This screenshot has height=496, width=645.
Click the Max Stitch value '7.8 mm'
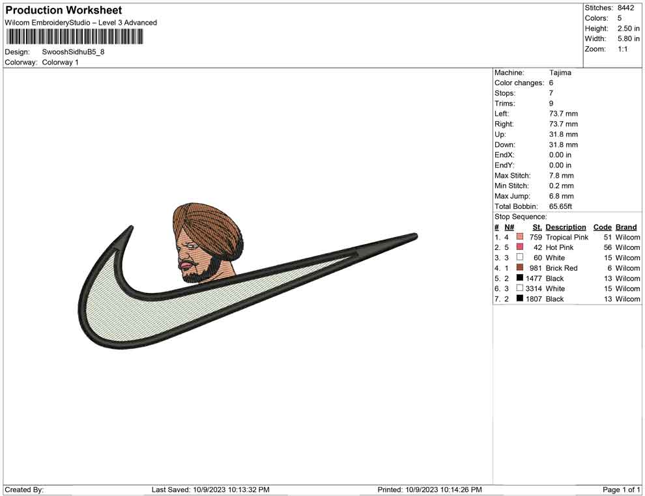(561, 176)
